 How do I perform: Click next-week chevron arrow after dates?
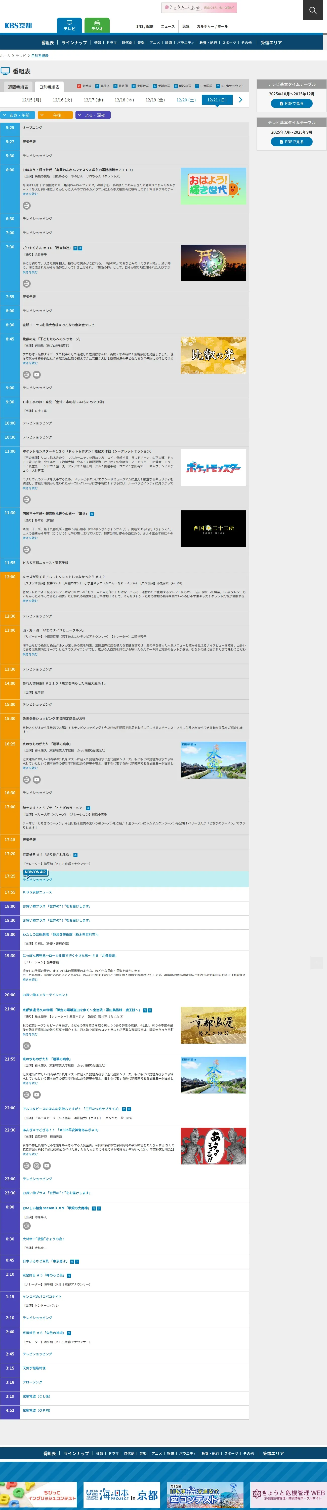(x=240, y=100)
